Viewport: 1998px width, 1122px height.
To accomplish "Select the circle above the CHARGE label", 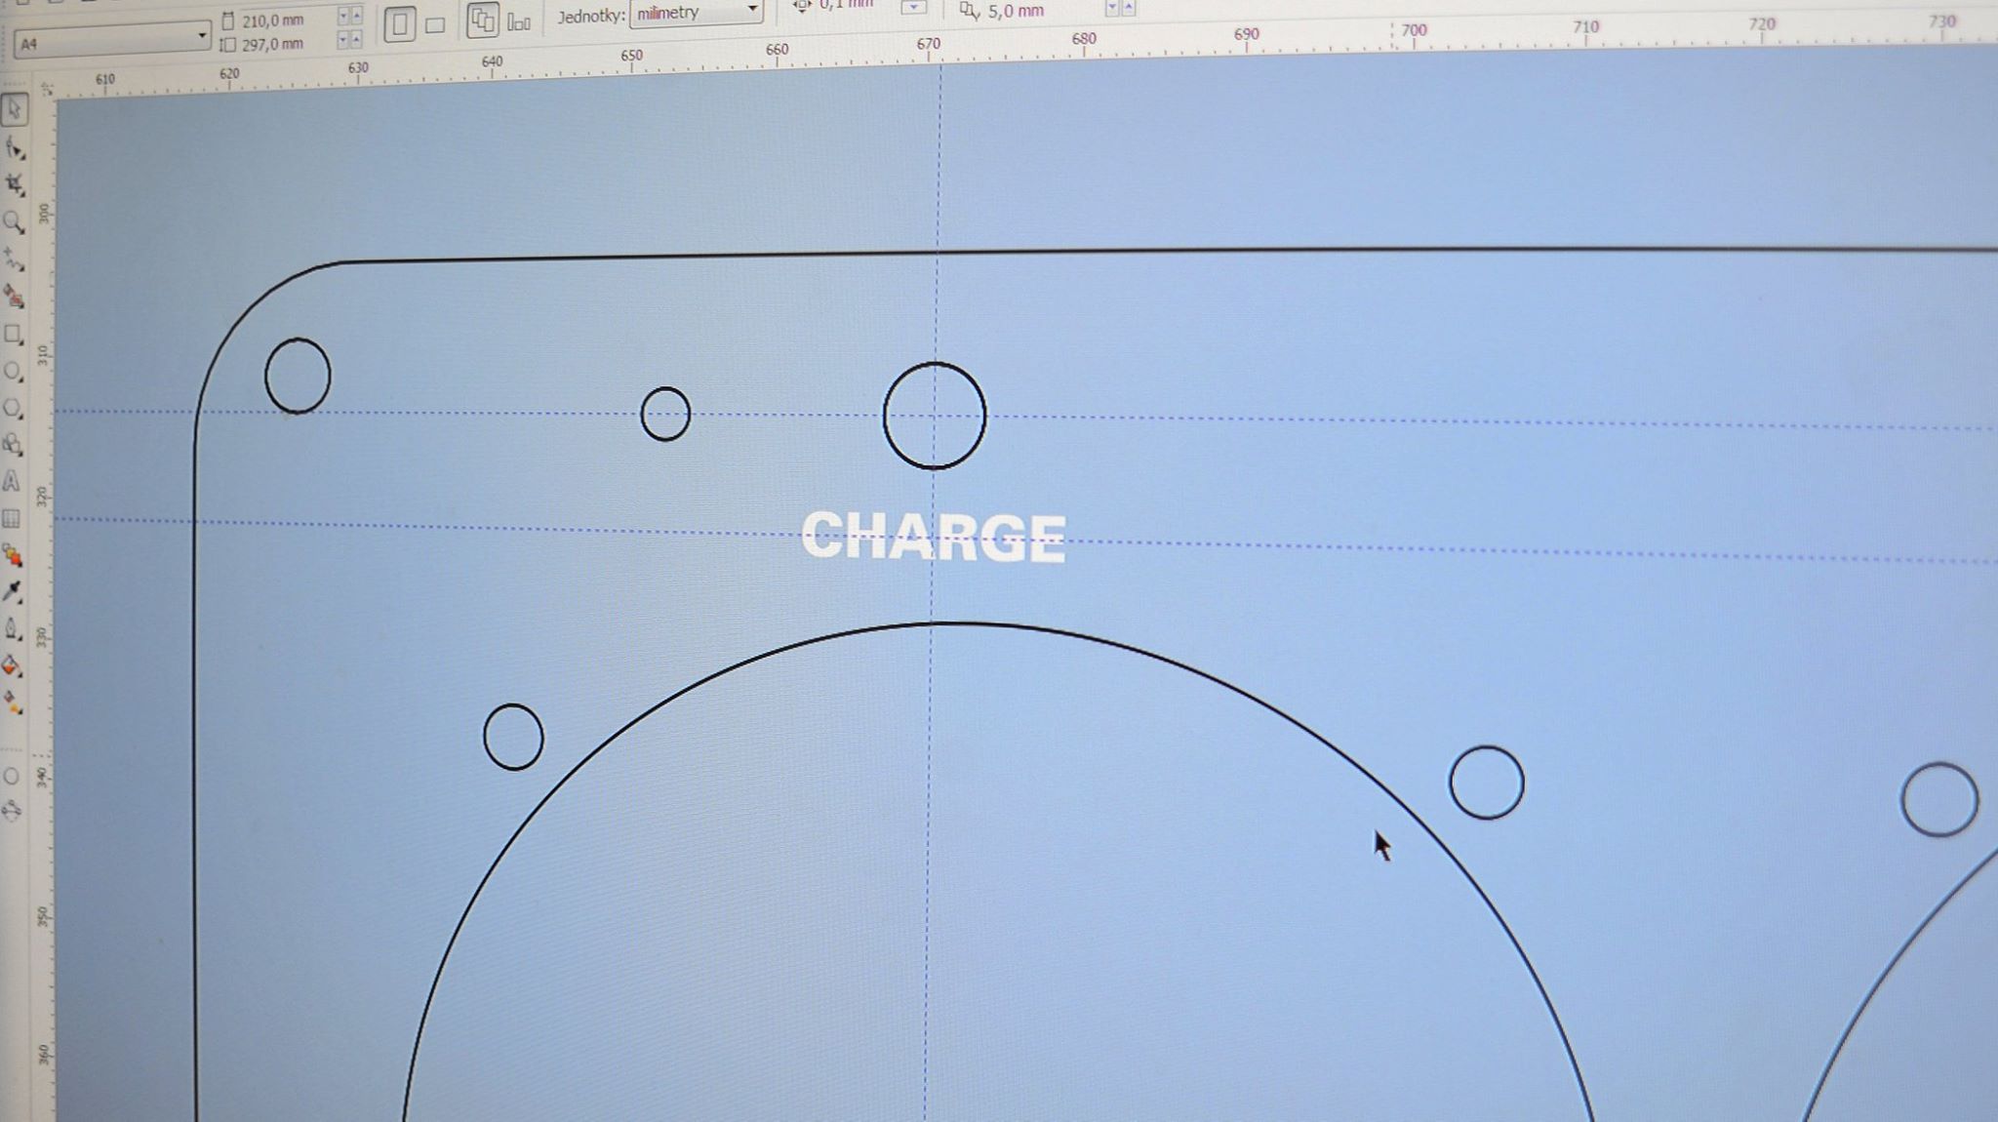I will 935,416.
